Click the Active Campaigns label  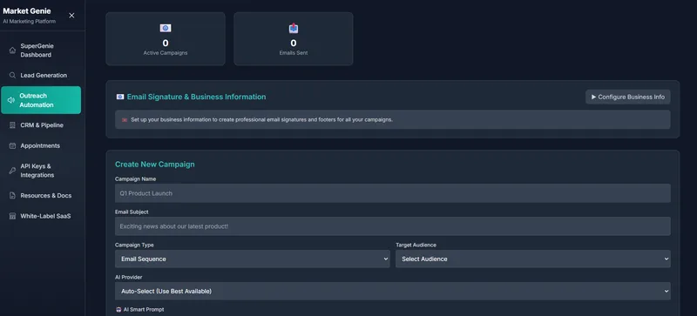point(166,53)
